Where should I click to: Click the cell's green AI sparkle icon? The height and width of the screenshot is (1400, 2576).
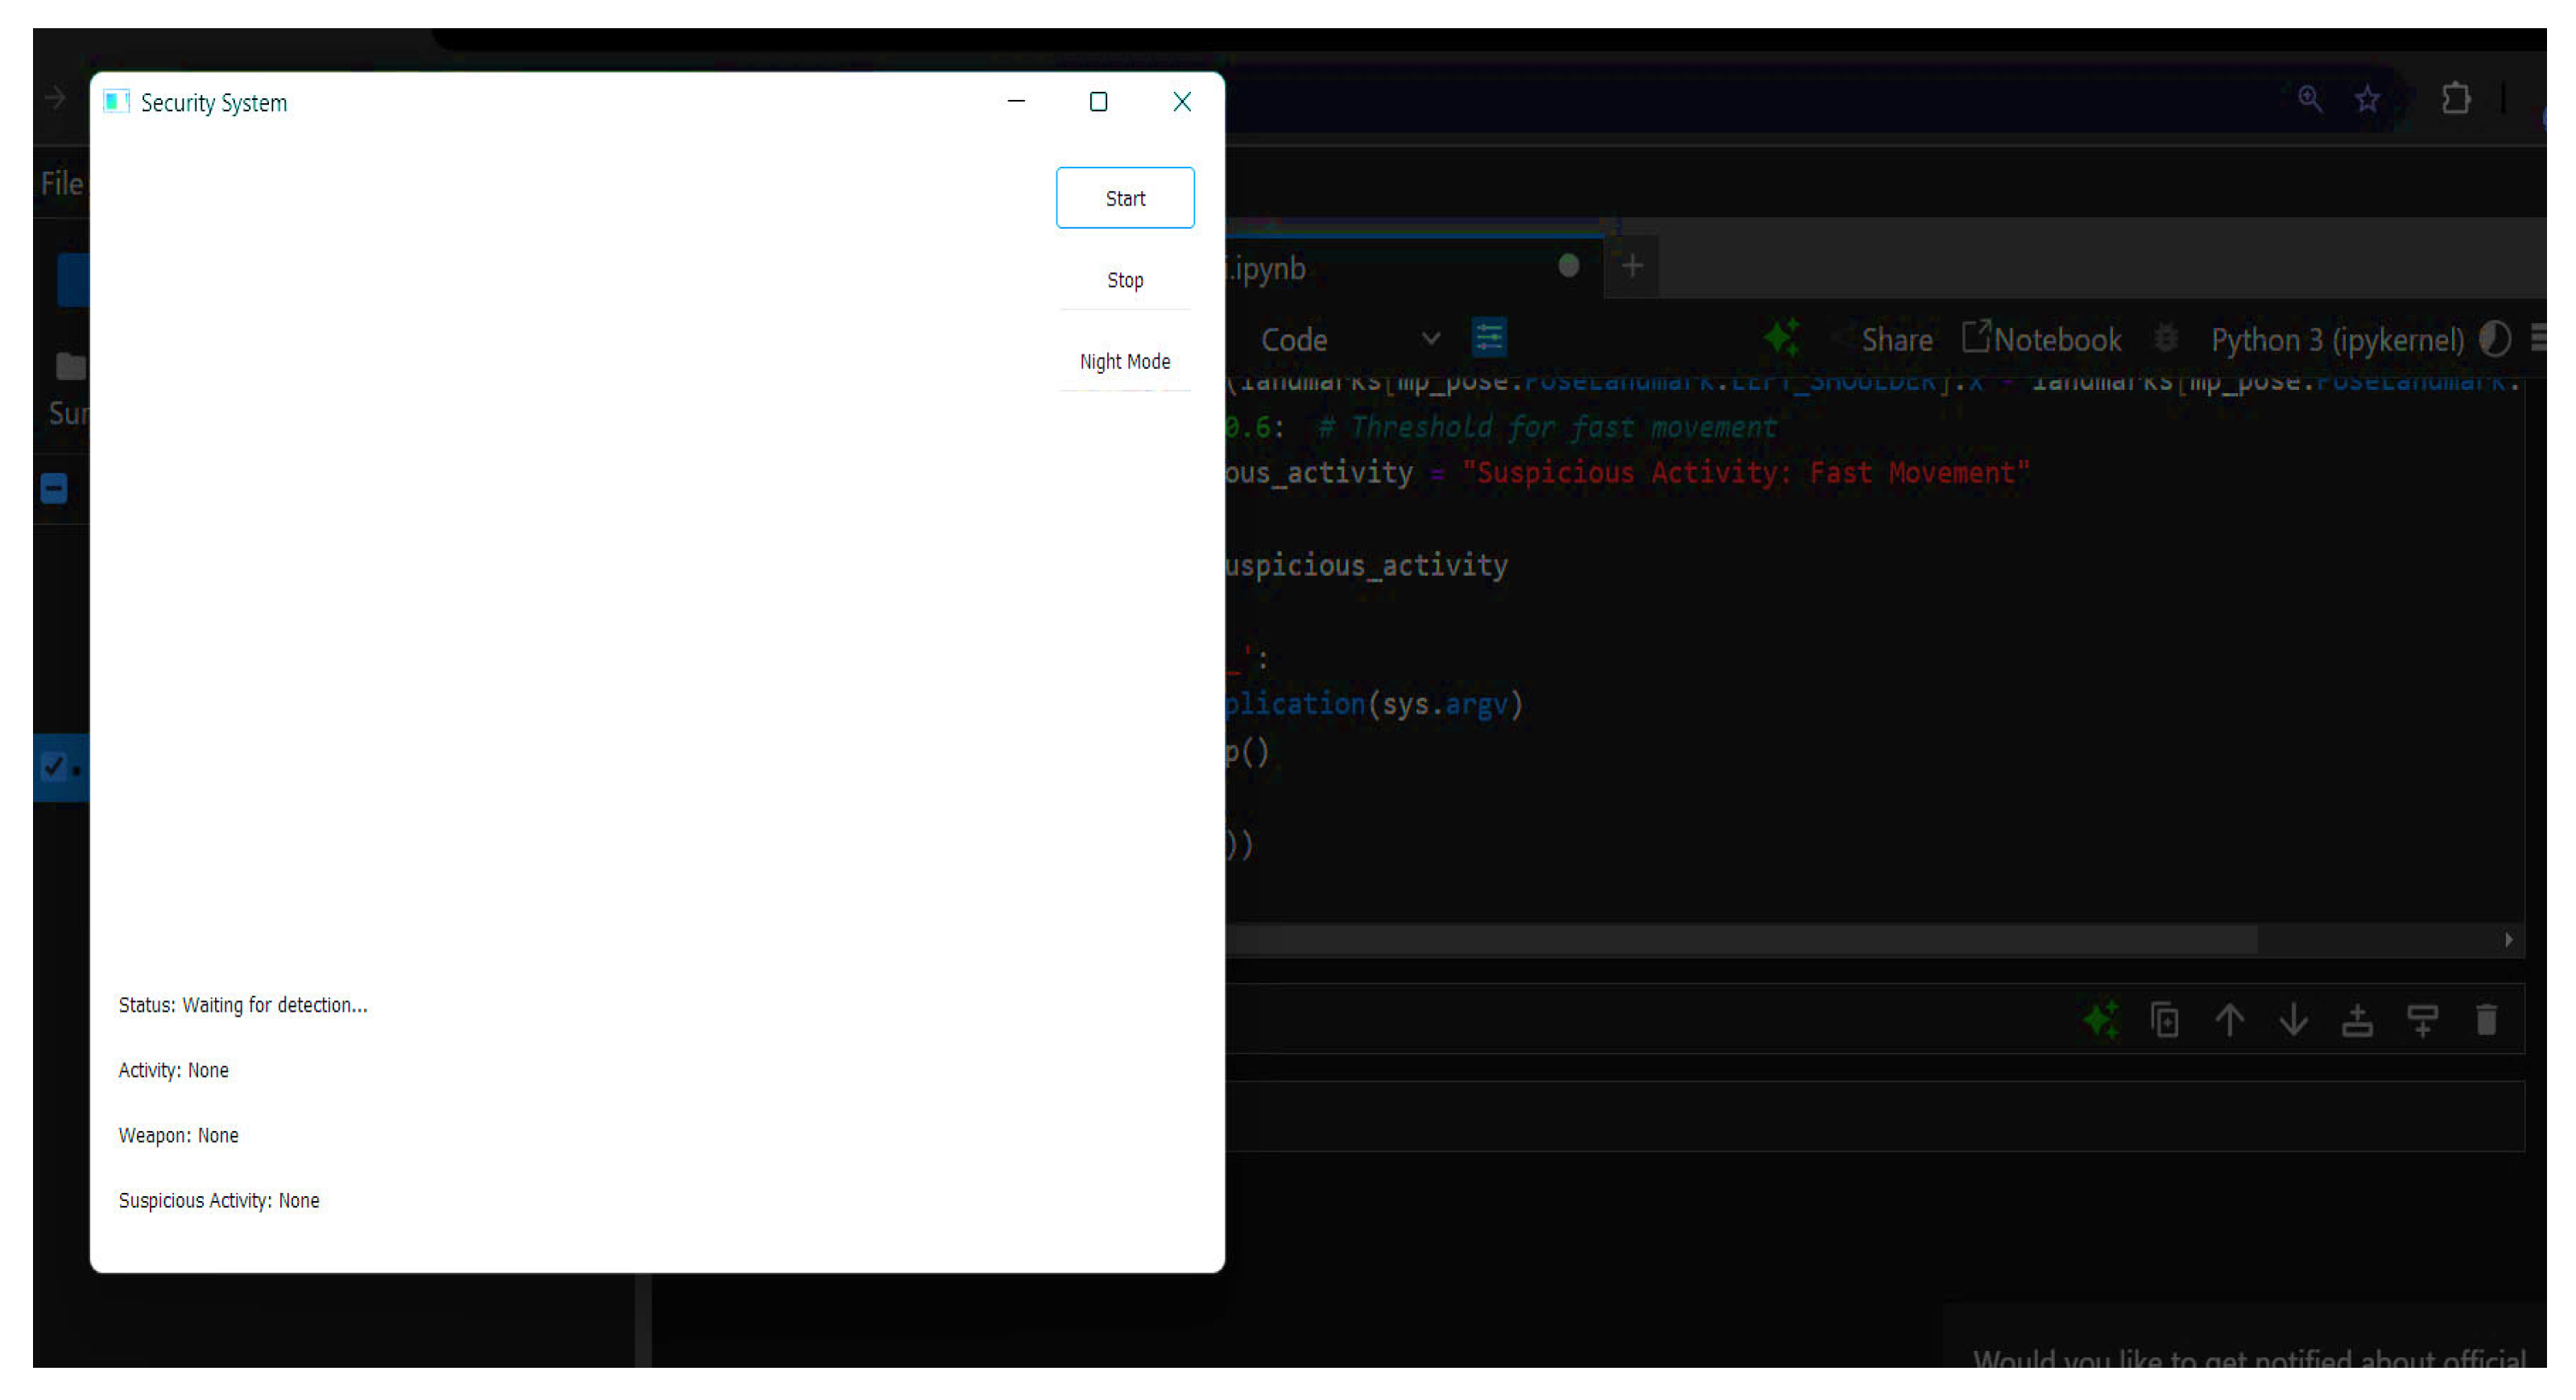[x=2102, y=1019]
